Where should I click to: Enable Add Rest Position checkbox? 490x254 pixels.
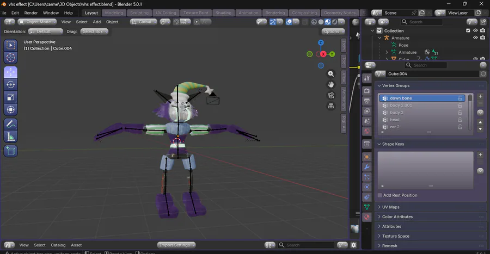tap(379, 195)
